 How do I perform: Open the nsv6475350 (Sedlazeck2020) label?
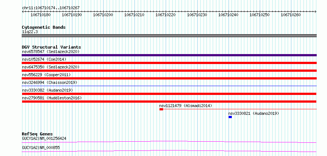[x=51, y=67]
